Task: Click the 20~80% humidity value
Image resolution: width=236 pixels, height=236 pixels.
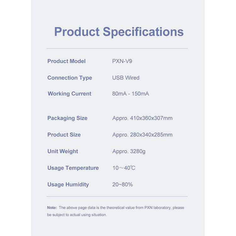Action: click(x=122, y=185)
